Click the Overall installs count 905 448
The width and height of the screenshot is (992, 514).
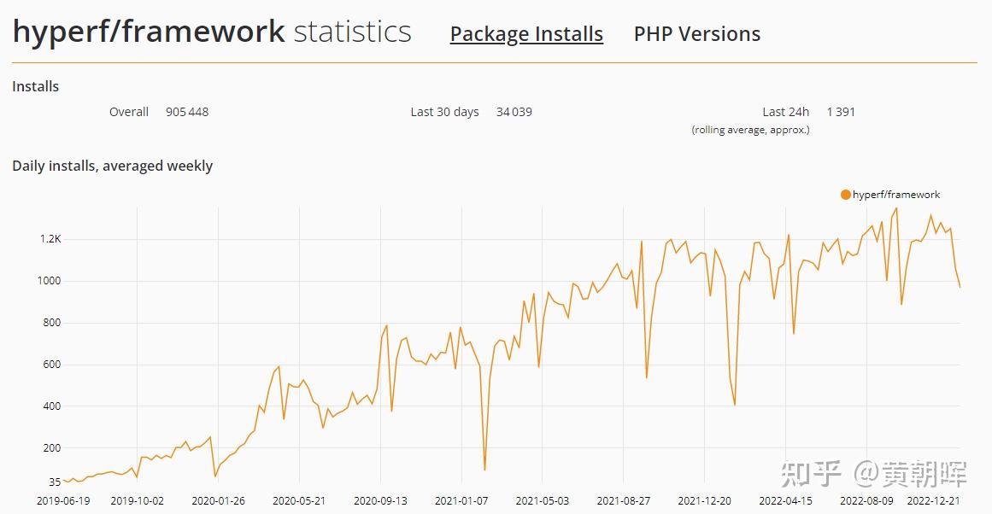click(x=187, y=112)
